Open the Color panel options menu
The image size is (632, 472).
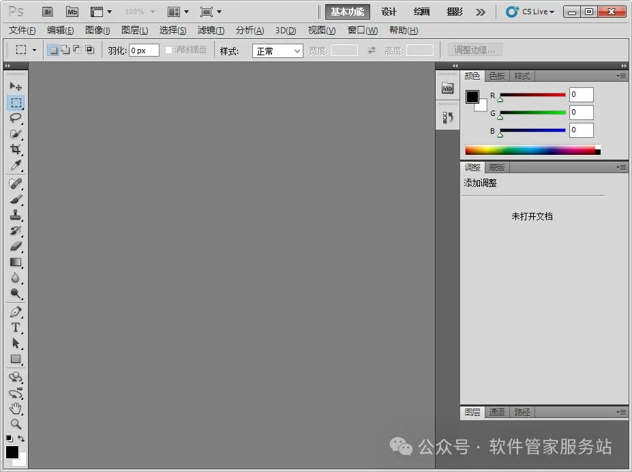[x=622, y=76]
